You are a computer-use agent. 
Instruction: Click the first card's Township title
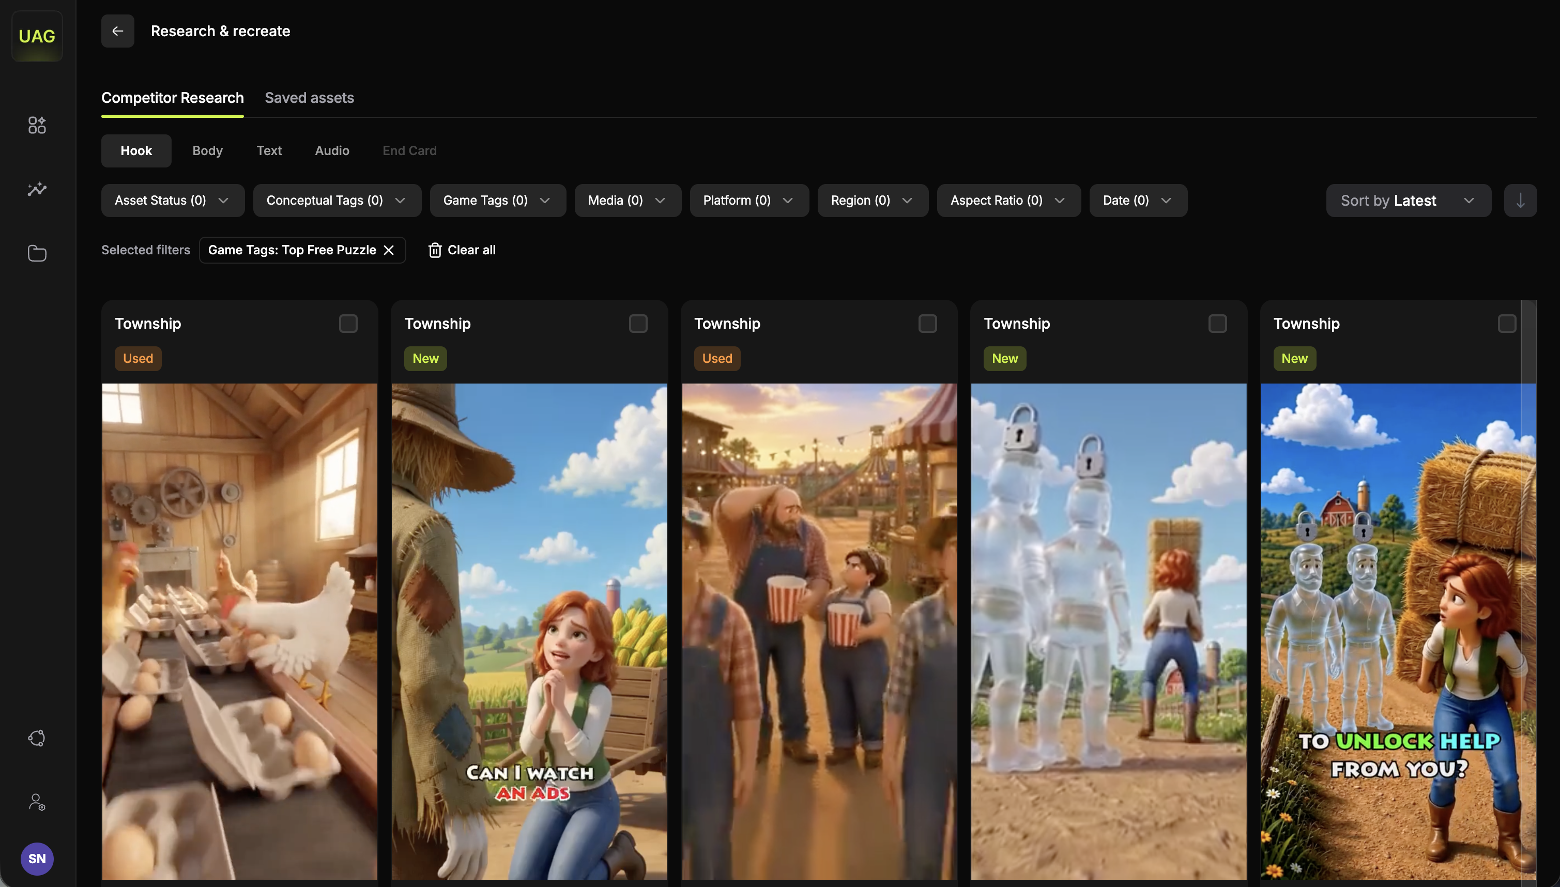pos(148,324)
